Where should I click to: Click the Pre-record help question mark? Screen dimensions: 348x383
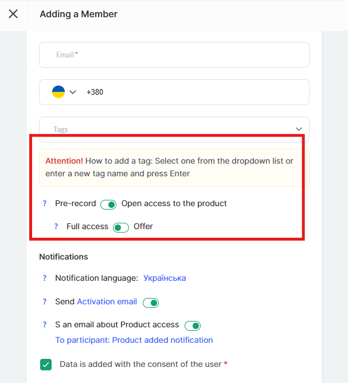click(x=45, y=203)
